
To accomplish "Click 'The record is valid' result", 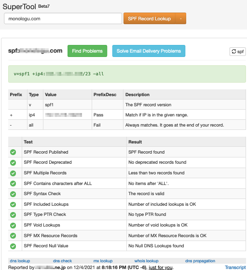I will [146, 194].
